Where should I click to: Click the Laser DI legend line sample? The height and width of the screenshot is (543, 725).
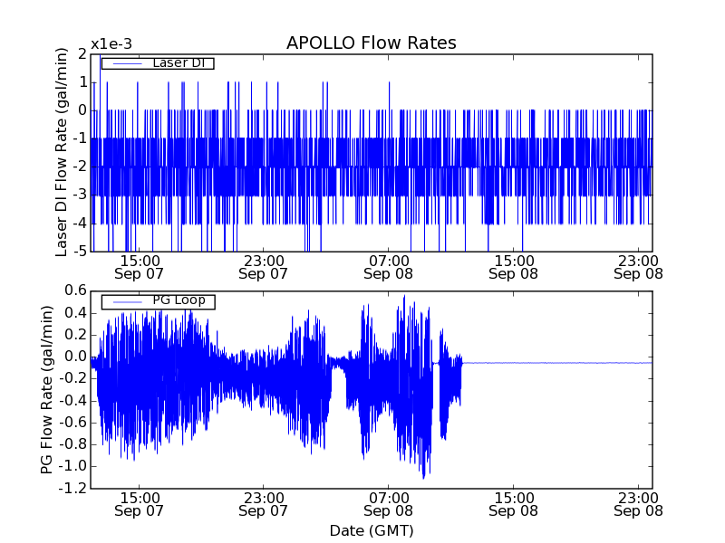click(x=127, y=63)
